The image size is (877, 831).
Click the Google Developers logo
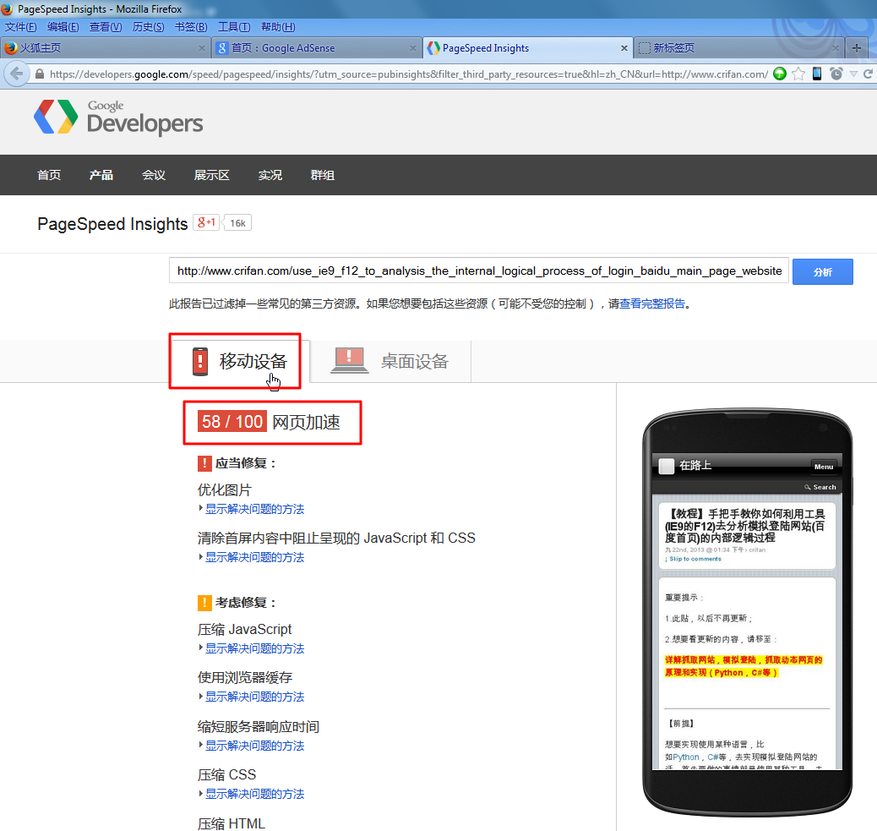[118, 118]
